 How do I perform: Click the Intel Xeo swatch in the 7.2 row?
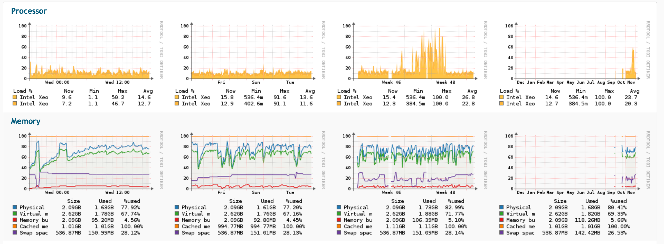pyautogui.click(x=15, y=103)
